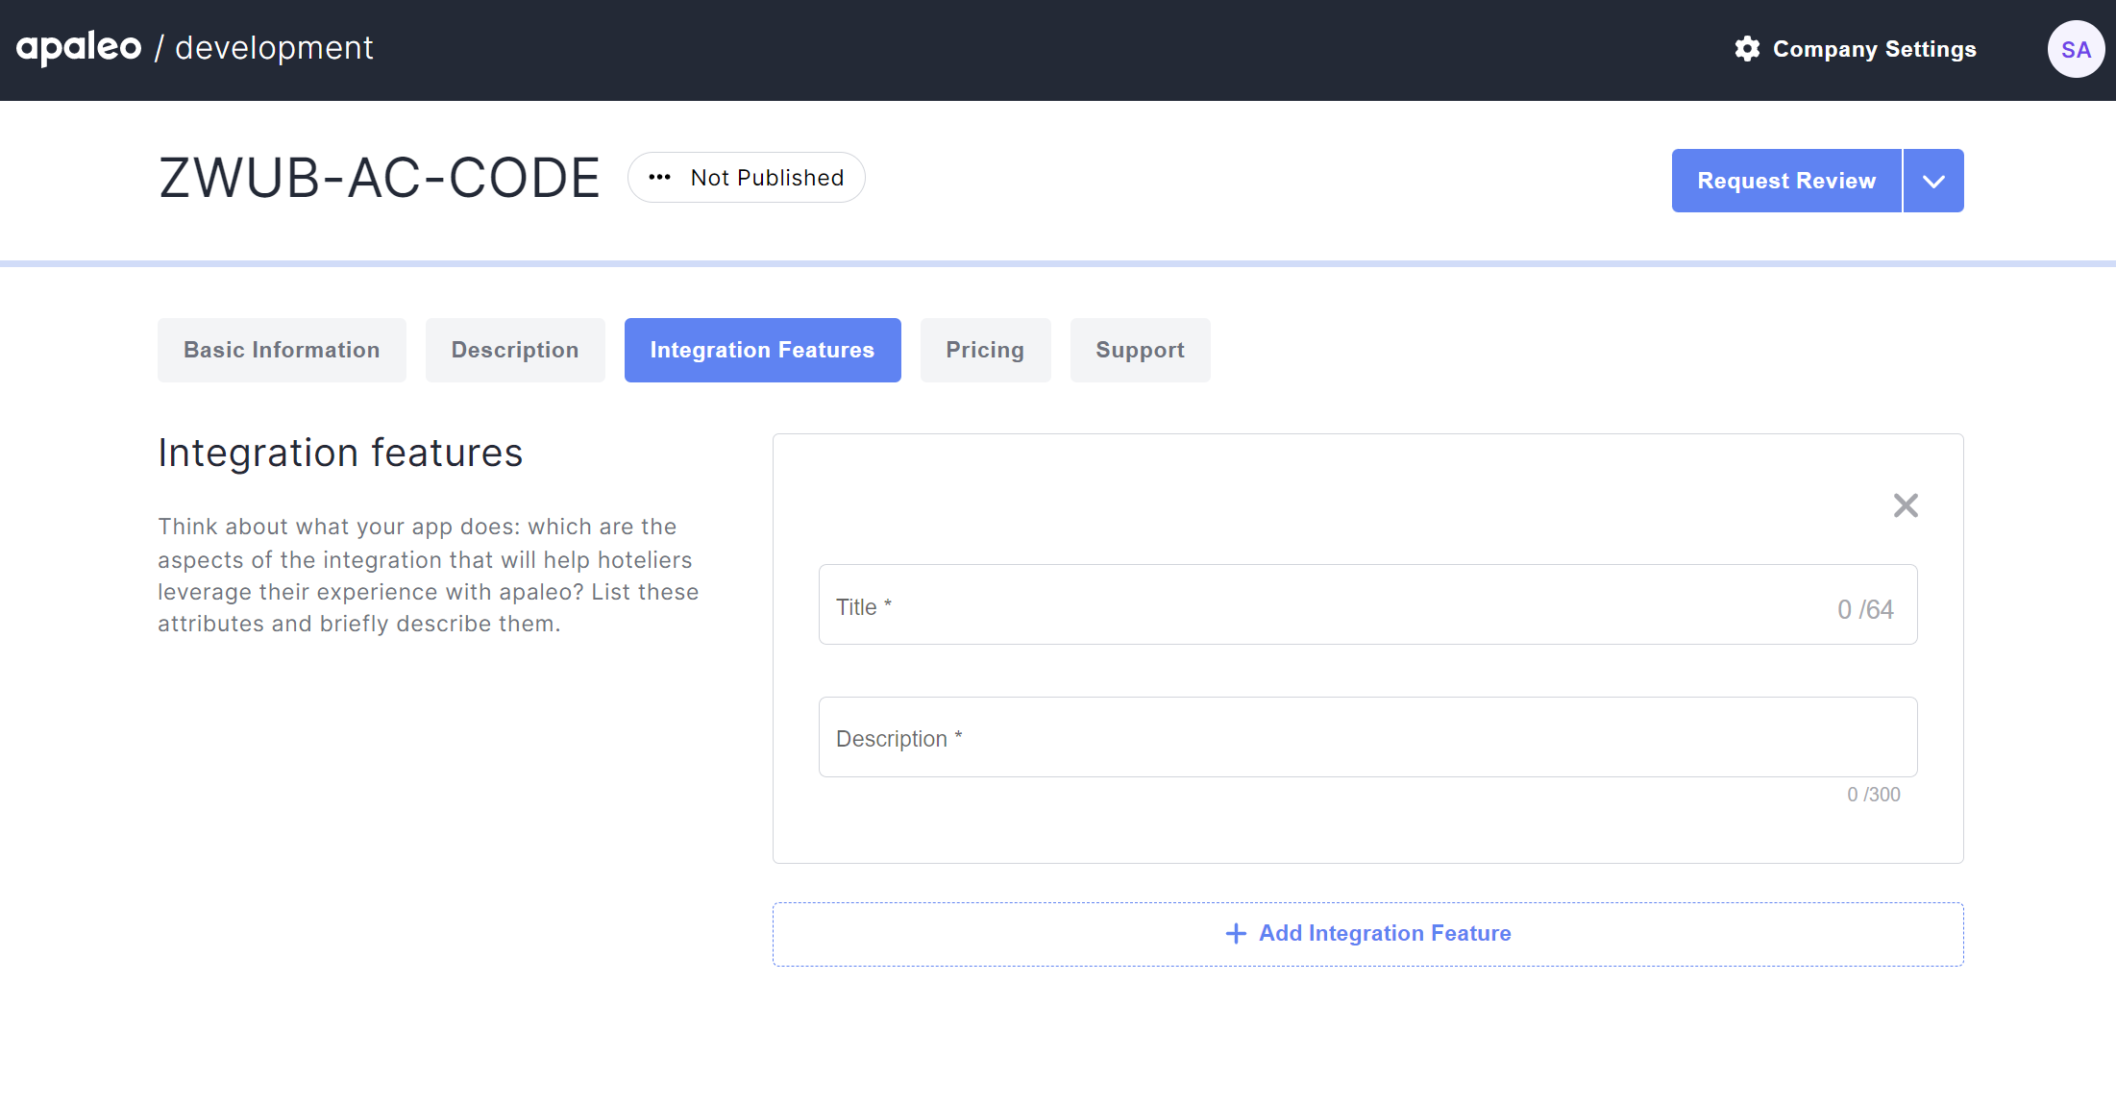
Task: Click the Request Review button
Action: (1786, 181)
